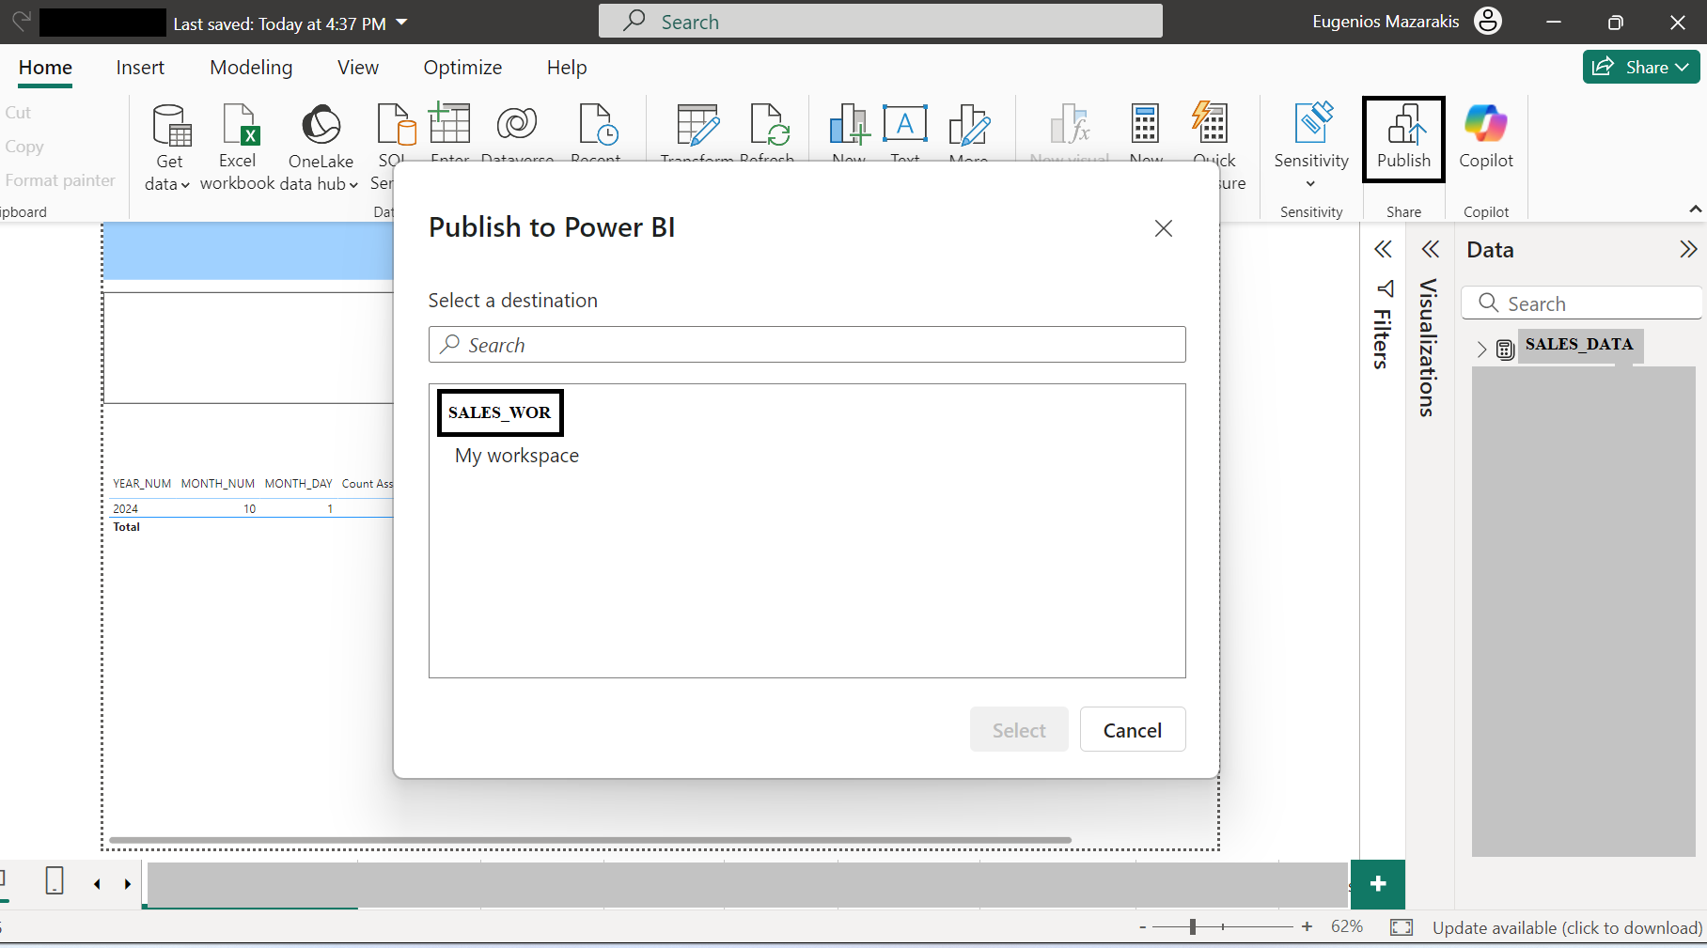Viewport: 1707px width, 948px height.
Task: Click the Transform data icon
Action: [x=697, y=126]
